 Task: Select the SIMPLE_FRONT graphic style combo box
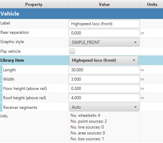click(x=104, y=42)
